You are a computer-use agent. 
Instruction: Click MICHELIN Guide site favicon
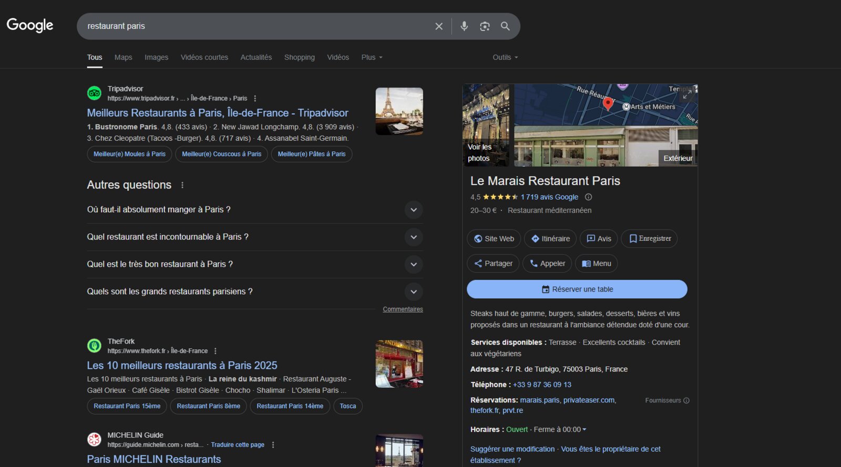click(x=94, y=439)
